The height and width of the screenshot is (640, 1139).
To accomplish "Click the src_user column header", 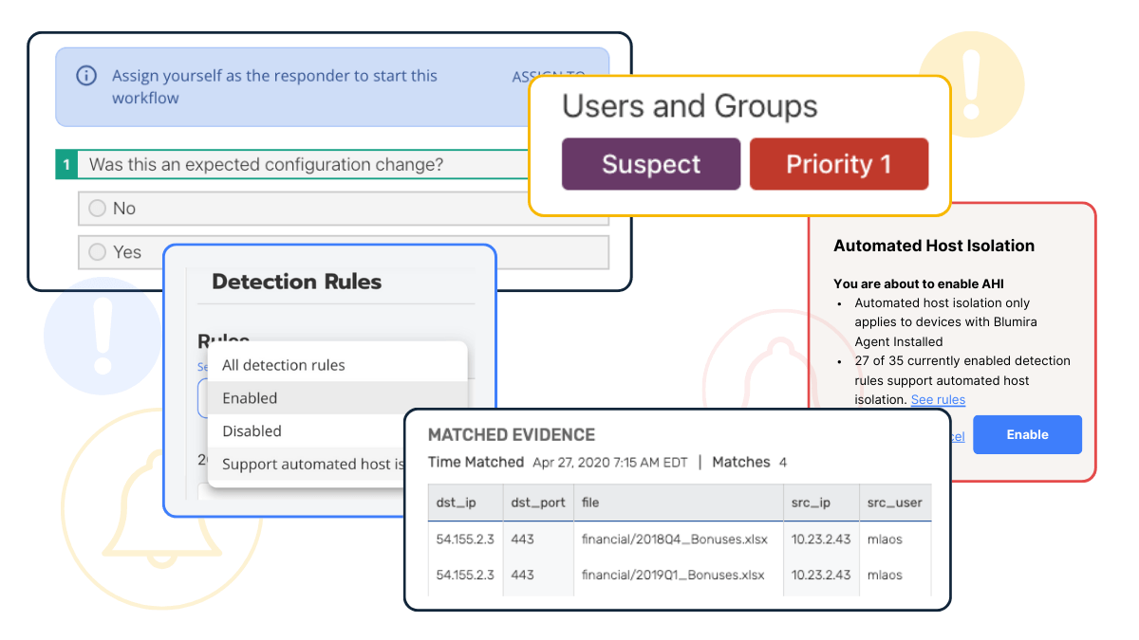I will pyautogui.click(x=894, y=503).
